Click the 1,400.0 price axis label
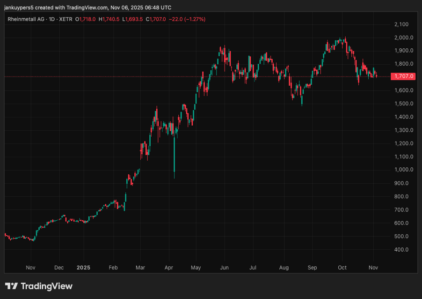Image resolution: width=422 pixels, height=299 pixels. [404, 117]
